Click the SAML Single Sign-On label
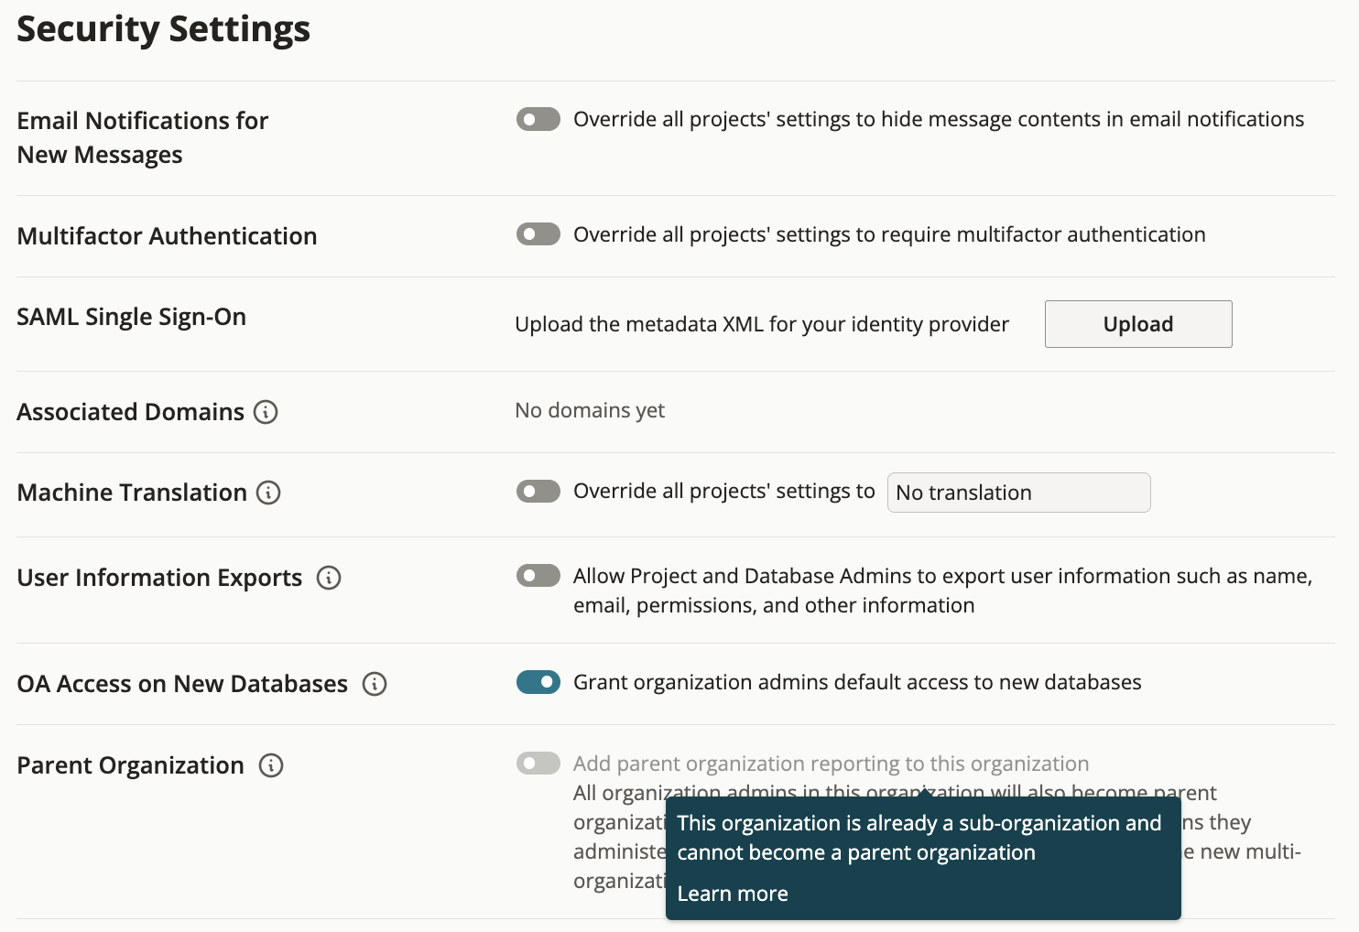 click(x=131, y=317)
